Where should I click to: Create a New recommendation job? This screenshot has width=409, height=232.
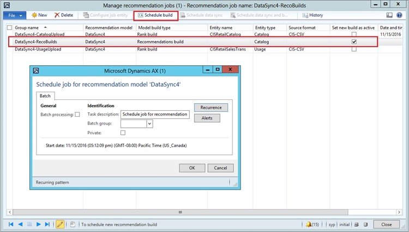[39, 15]
